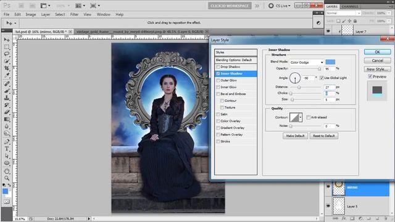Click OK in Layer Style dialog
This screenshot has width=395, height=222.
[377, 52]
